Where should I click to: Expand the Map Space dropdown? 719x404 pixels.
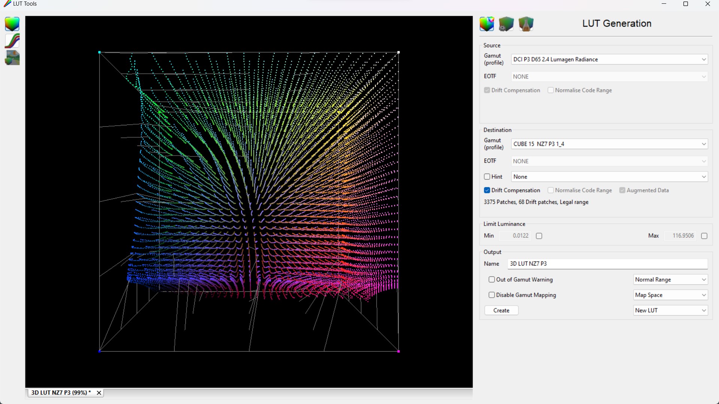pos(670,295)
